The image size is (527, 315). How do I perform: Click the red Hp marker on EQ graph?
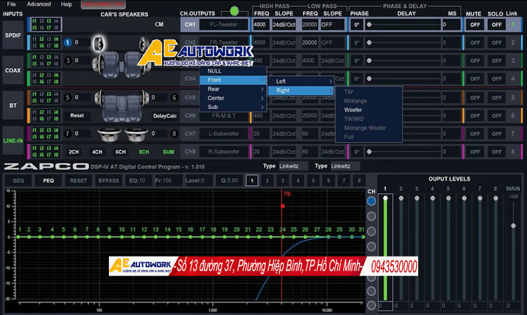pos(283,206)
